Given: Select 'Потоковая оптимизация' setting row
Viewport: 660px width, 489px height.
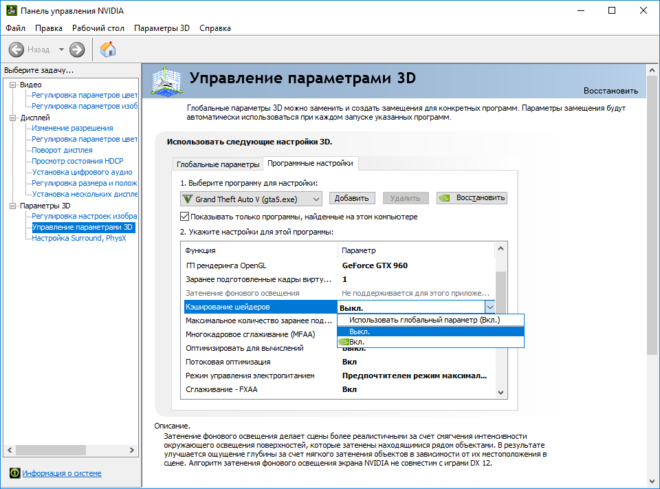Looking at the screenshot, I should tap(339, 362).
